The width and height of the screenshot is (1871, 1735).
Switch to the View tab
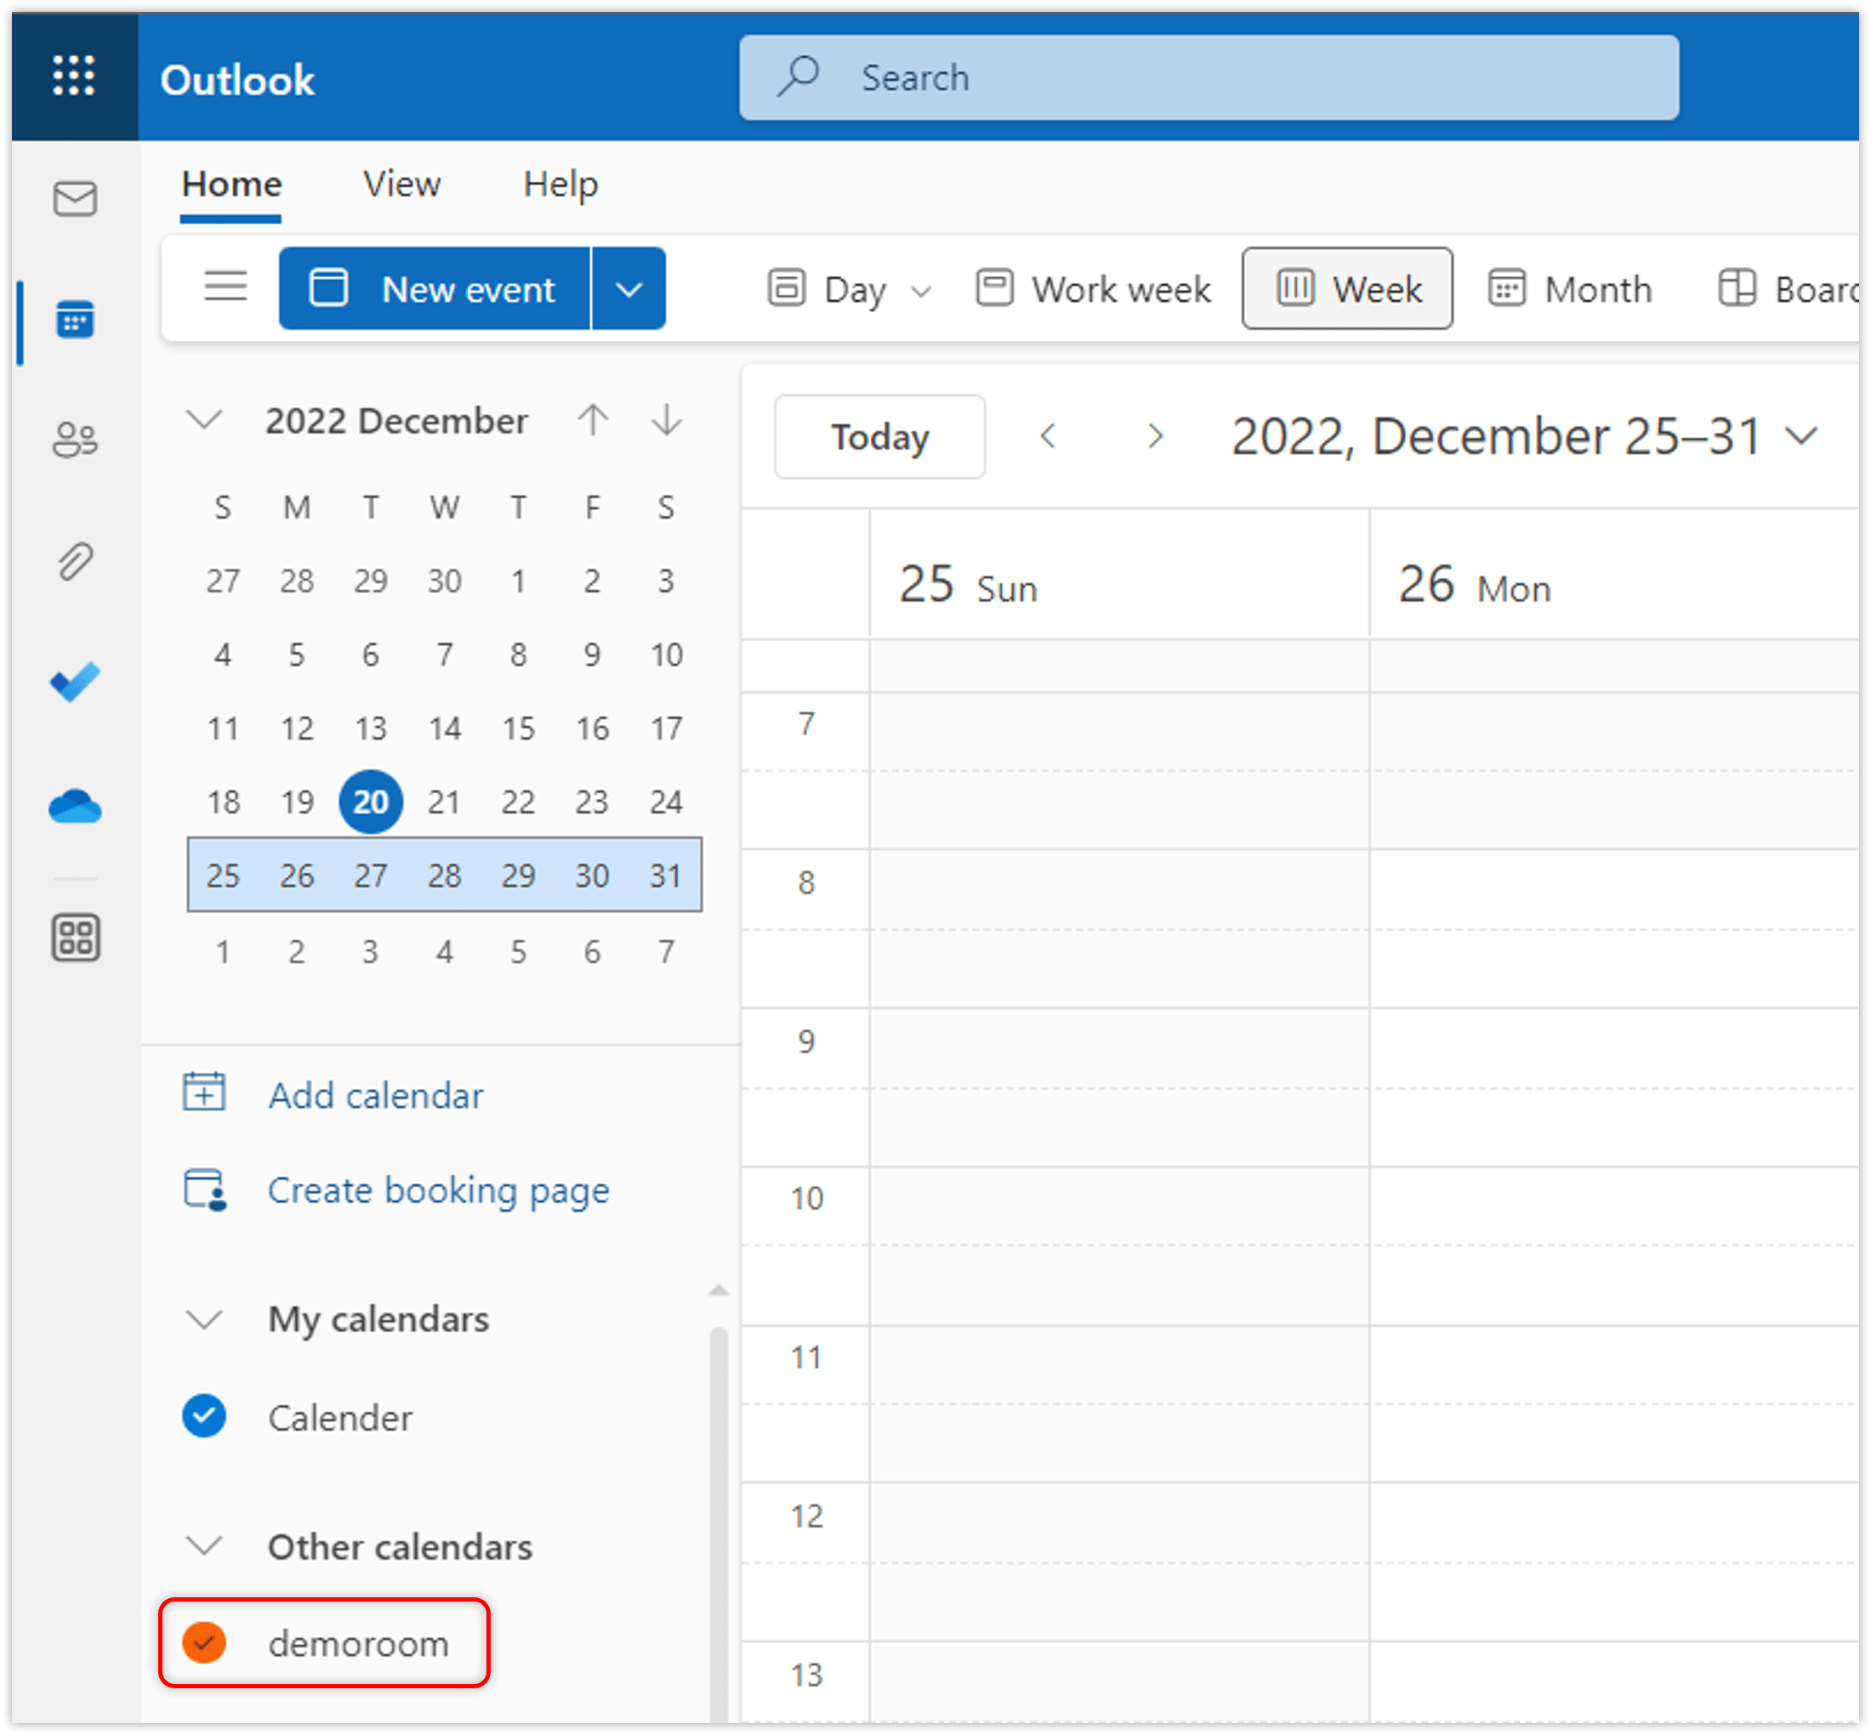click(402, 184)
